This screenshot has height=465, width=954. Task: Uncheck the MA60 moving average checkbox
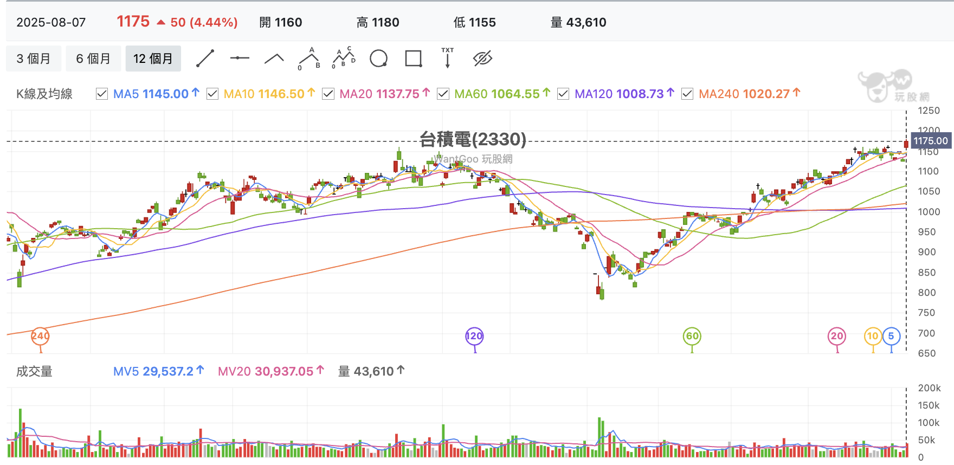pos(443,94)
